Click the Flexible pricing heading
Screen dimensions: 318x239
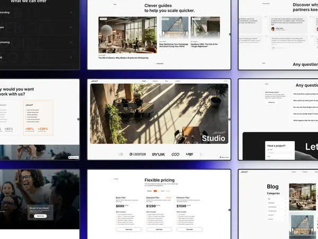click(x=160, y=180)
